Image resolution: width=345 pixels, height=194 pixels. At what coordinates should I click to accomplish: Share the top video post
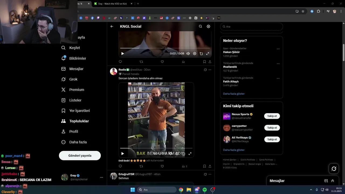pyautogui.click(x=210, y=62)
